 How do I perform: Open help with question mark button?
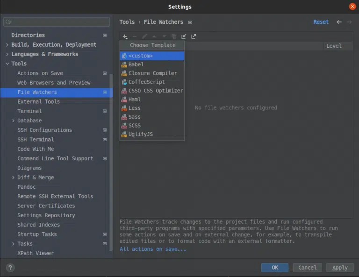pyautogui.click(x=10, y=268)
